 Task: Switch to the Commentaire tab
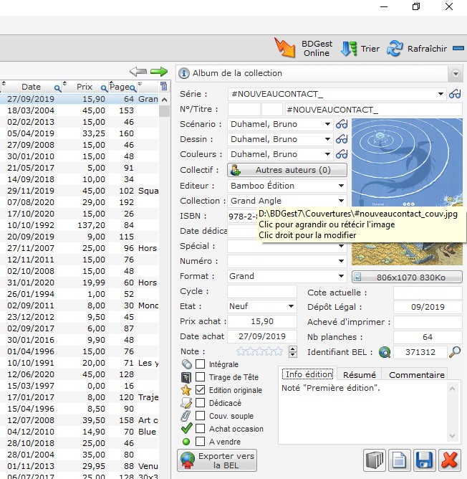(x=417, y=375)
